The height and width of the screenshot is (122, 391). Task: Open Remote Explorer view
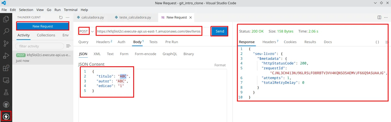6,80
